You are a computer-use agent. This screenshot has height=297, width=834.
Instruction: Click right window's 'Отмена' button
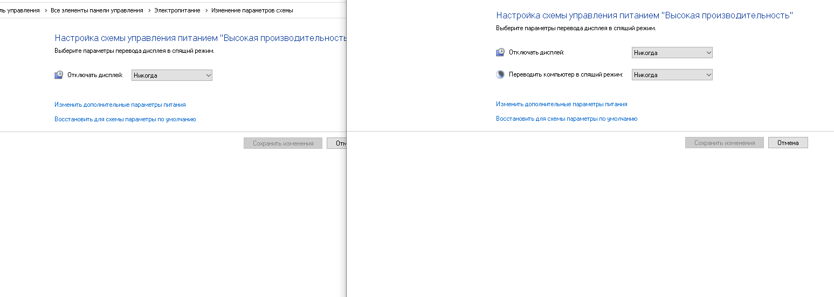click(788, 143)
